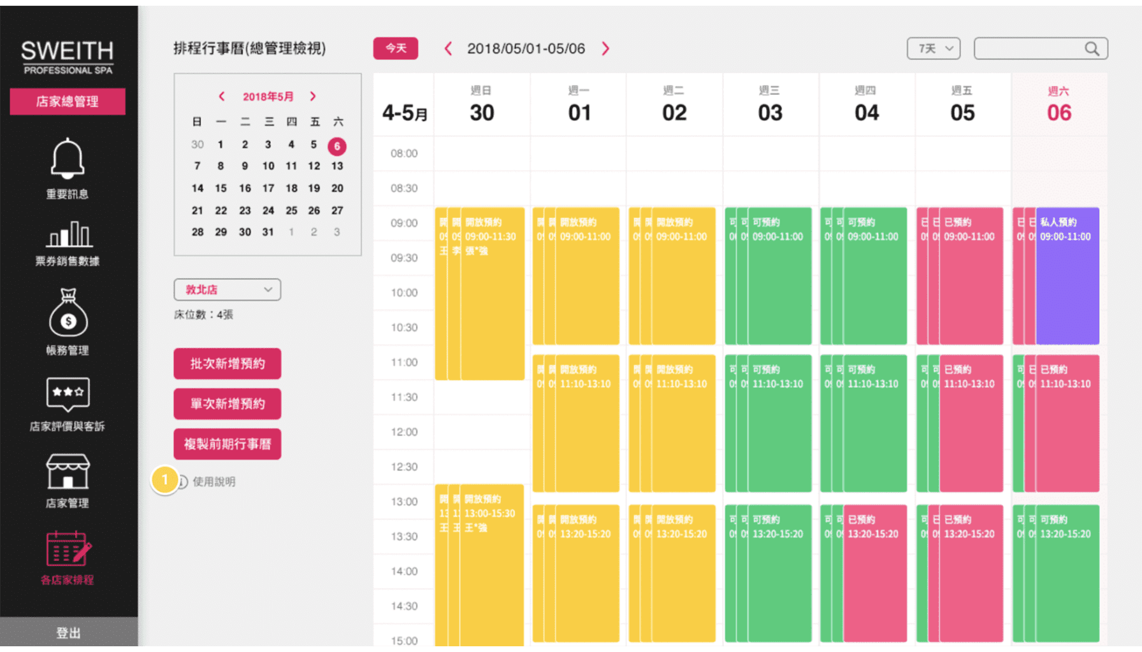Select today's highlighted date 6
This screenshot has width=1142, height=652.
[337, 146]
